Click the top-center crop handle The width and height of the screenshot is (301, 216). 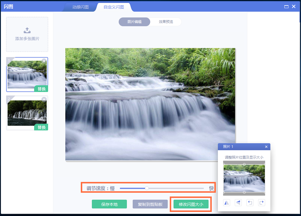(x=244, y=164)
